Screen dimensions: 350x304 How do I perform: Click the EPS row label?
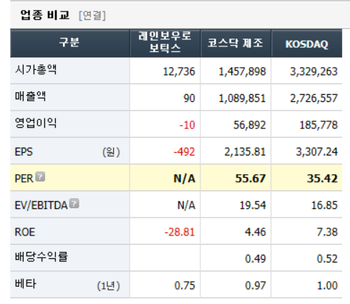click(x=24, y=151)
